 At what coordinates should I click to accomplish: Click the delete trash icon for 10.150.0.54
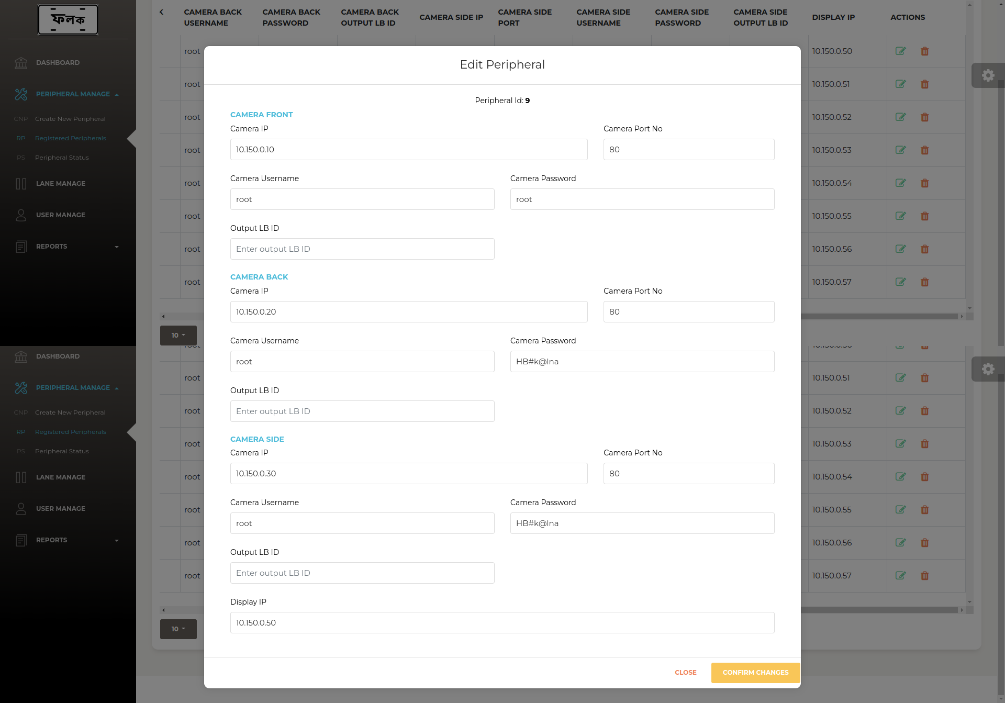tap(925, 183)
